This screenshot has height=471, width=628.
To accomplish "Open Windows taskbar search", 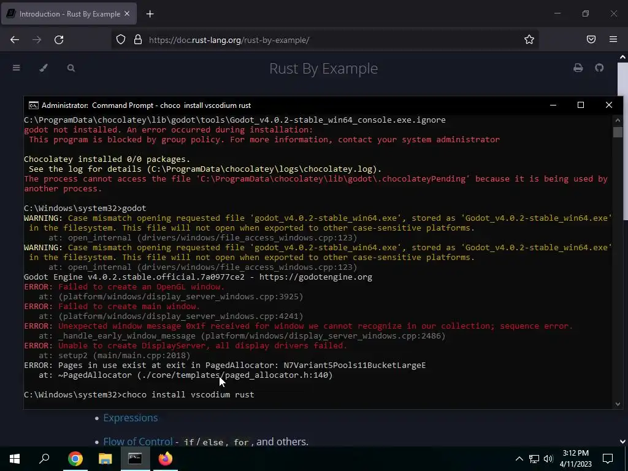I will point(44,459).
